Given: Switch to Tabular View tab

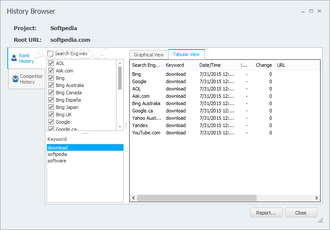Looking at the screenshot, I should (x=186, y=54).
